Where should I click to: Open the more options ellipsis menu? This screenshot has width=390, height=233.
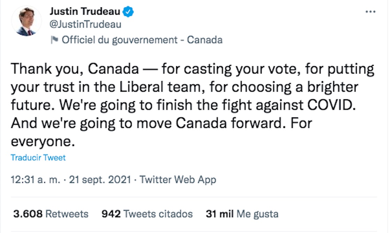click(370, 11)
